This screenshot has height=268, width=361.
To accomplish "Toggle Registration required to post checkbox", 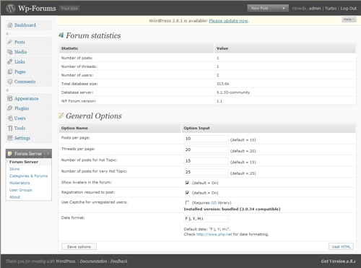I will click(187, 193).
